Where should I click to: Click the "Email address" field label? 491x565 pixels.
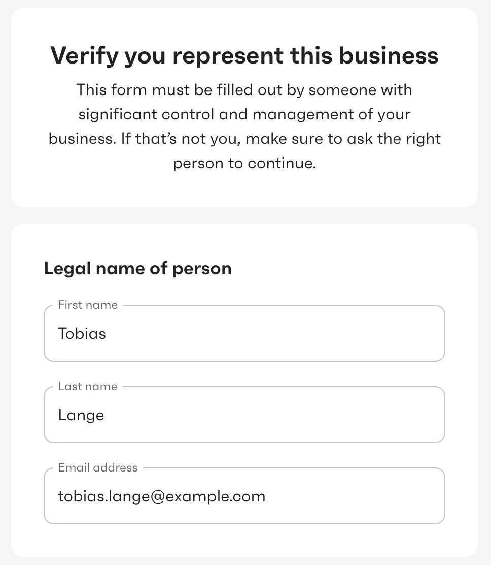[98, 468]
